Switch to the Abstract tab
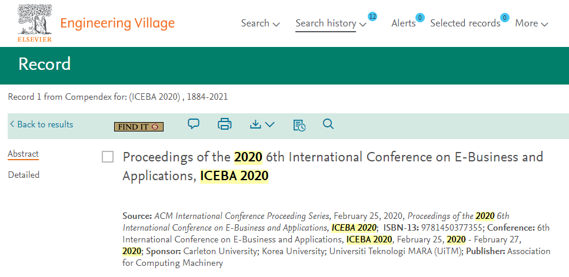 tap(23, 154)
